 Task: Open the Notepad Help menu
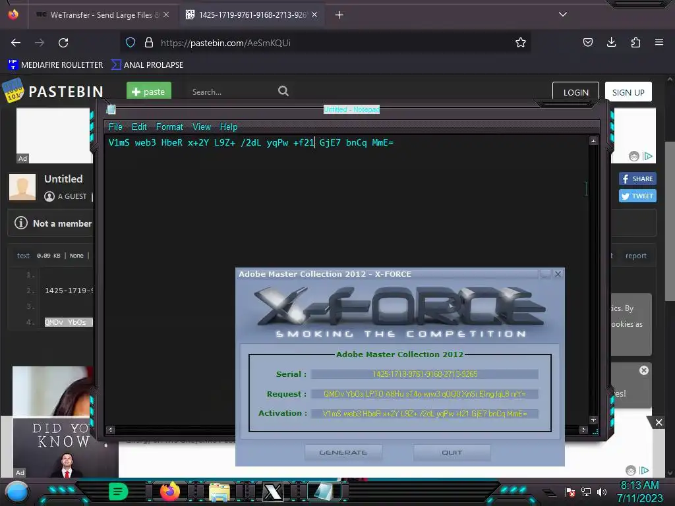(229, 127)
